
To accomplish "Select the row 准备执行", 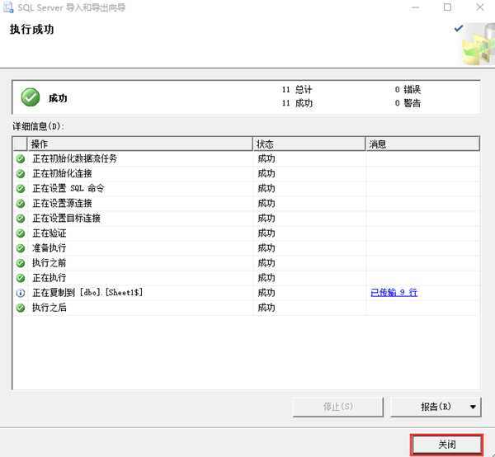I will point(246,248).
